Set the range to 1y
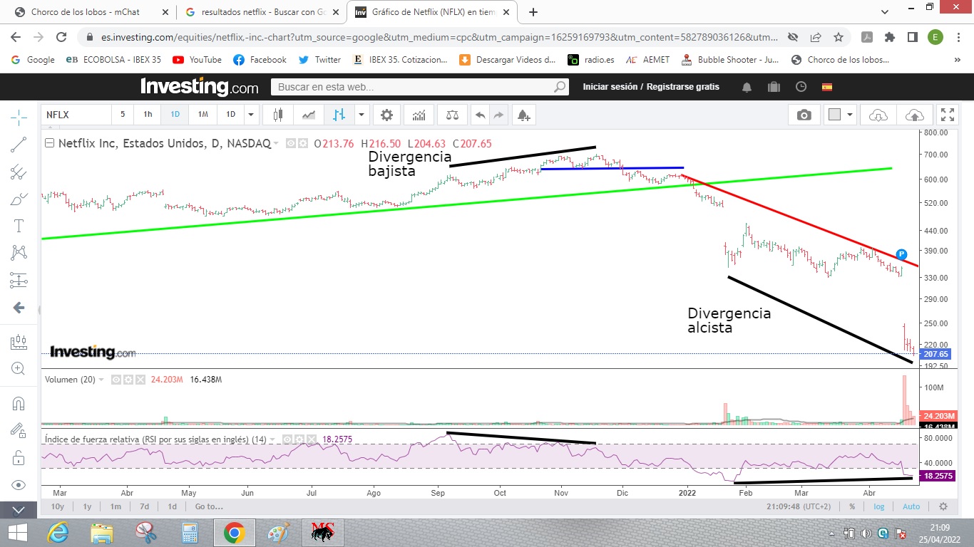 87,506
